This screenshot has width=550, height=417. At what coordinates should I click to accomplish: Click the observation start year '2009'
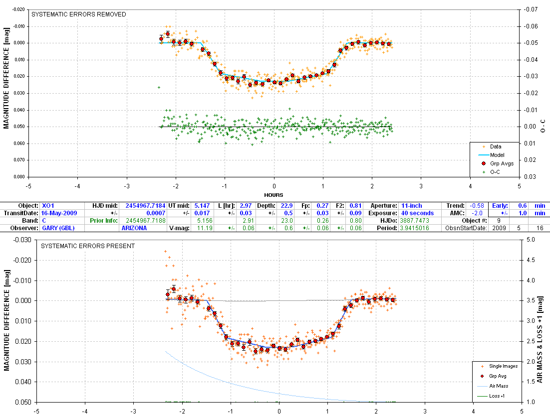point(499,228)
